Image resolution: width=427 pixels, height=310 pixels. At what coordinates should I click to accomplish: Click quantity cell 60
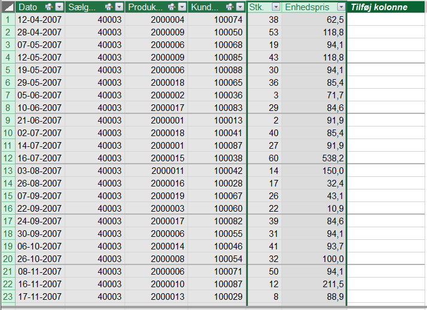point(265,158)
